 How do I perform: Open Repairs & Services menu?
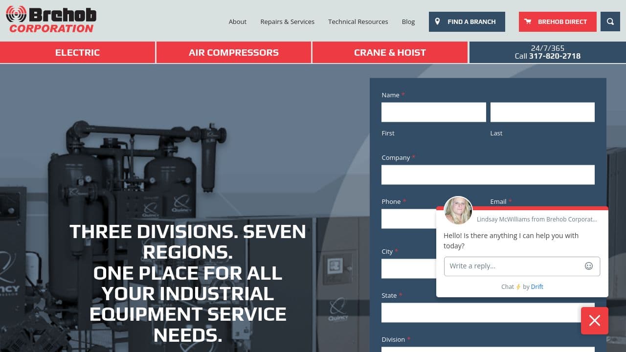coord(288,22)
